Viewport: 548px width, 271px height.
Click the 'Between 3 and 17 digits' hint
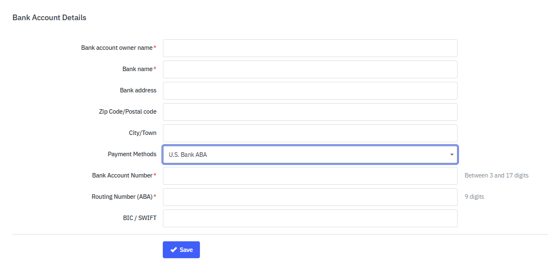(x=496, y=176)
